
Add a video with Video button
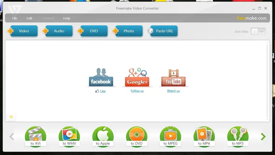click(x=23, y=31)
